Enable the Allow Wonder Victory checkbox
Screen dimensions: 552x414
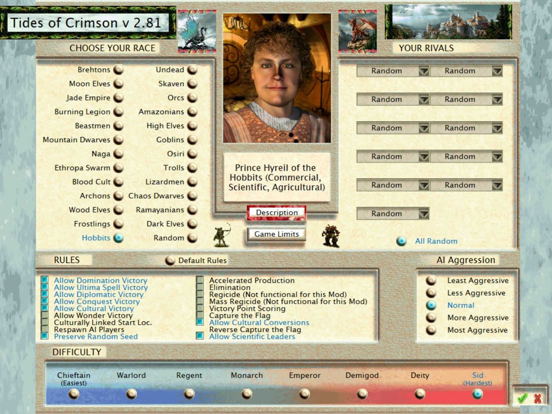45,315
